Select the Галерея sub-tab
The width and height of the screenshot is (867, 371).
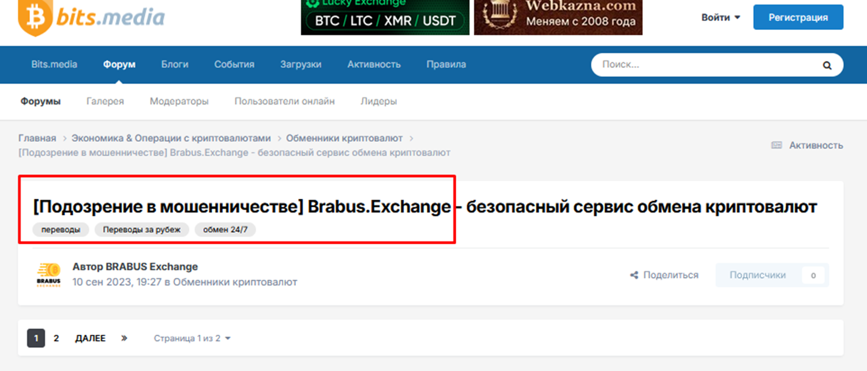[105, 101]
